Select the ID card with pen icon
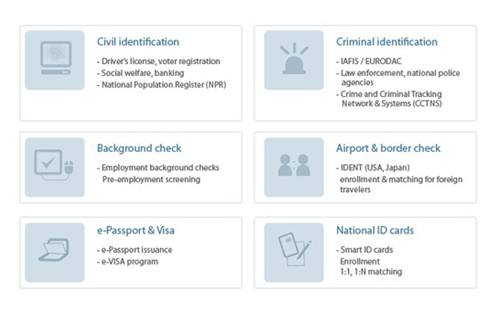Viewport: 497px width, 314px height. [294, 253]
